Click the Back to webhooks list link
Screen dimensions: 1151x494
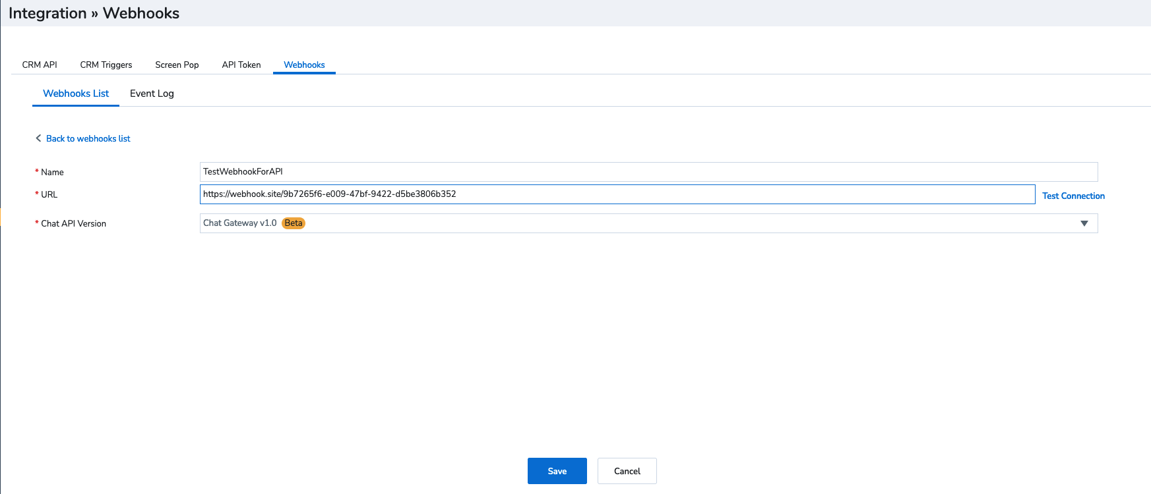88,138
